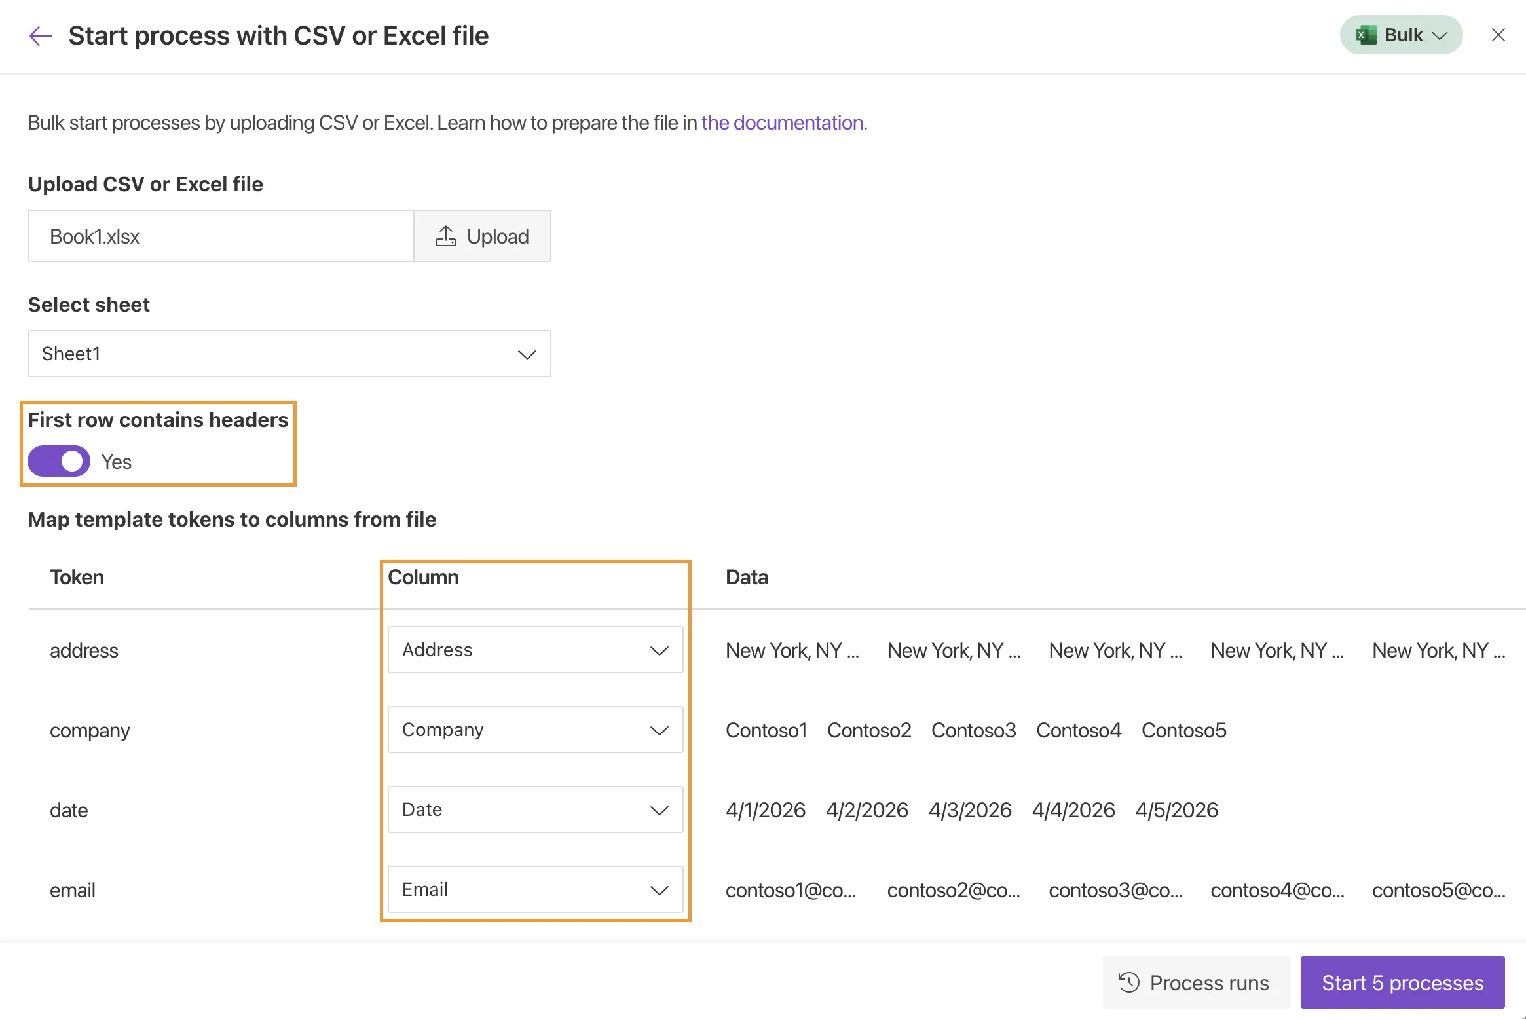Screen dimensions: 1526x1019
Task: Open the Bulk mode dropdown
Action: (x=1401, y=35)
